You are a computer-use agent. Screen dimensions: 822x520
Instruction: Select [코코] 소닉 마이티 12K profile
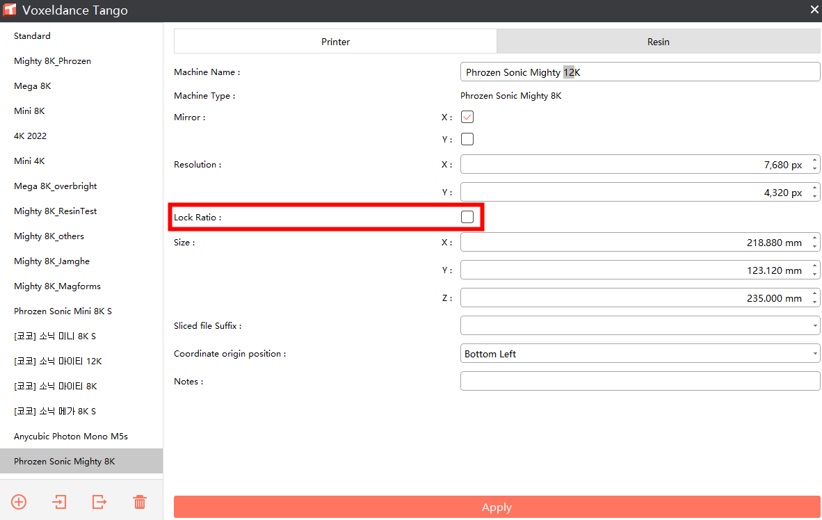(81, 361)
